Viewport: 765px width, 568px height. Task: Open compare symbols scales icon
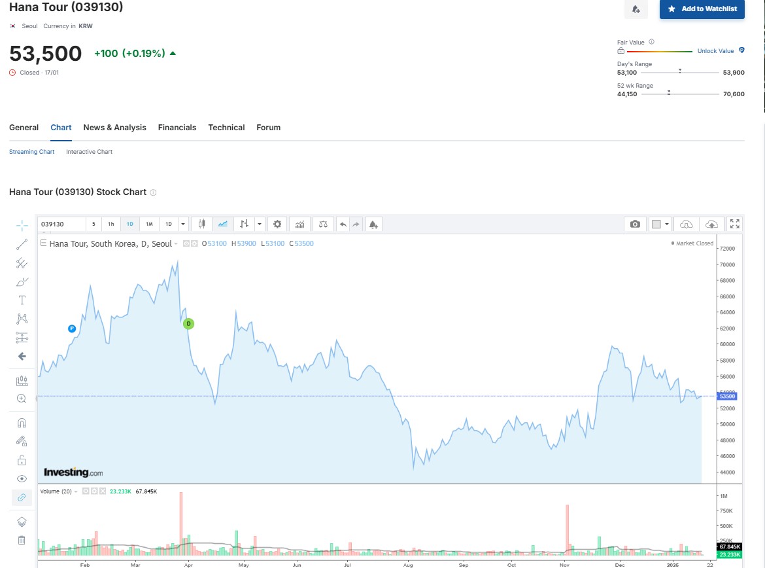pos(323,224)
